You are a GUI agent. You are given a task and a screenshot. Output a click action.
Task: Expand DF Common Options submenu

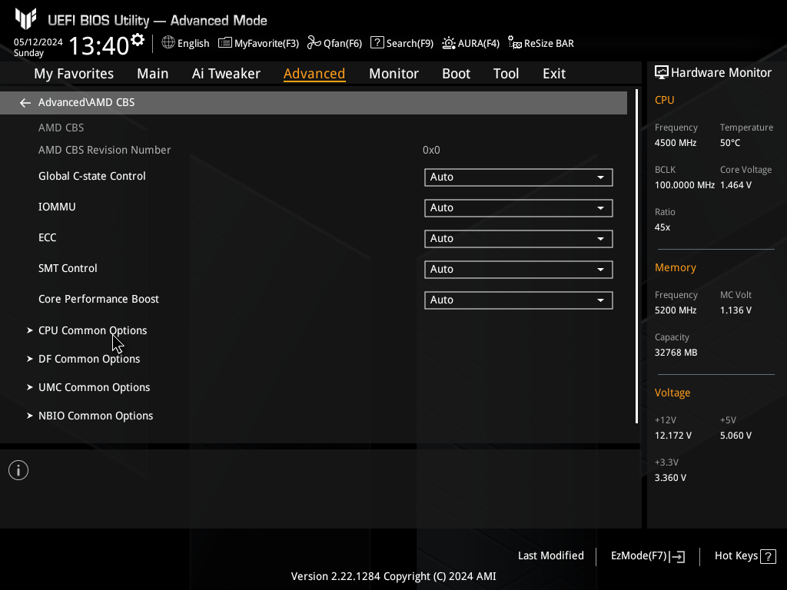[x=89, y=360]
